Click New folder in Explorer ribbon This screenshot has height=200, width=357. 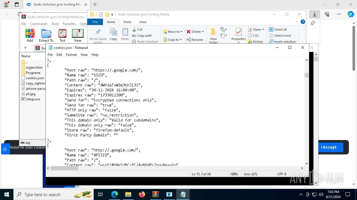tap(213, 36)
